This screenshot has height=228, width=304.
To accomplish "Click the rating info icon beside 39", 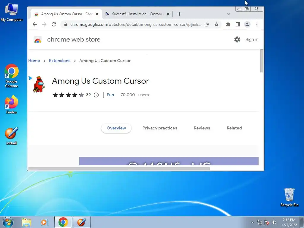I will click(x=96, y=95).
